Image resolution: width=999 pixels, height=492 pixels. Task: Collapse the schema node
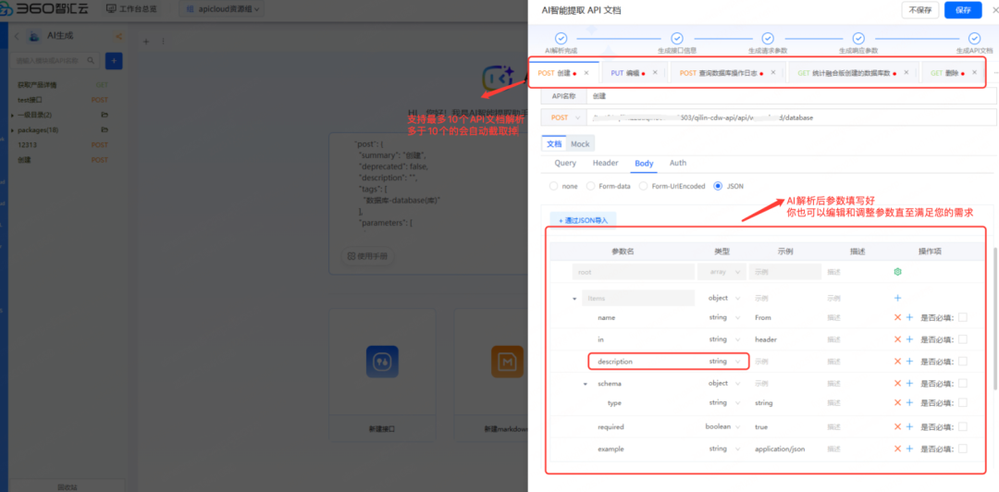(x=586, y=384)
